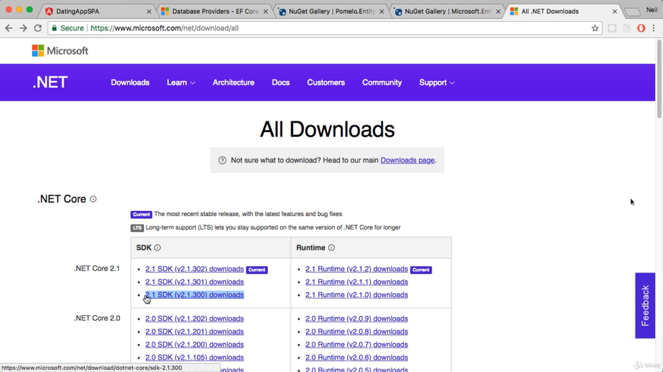
Task: Close the DatingAppSPA tab
Action: (149, 11)
